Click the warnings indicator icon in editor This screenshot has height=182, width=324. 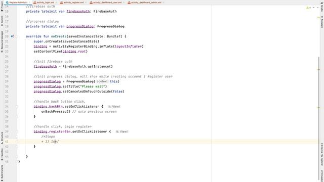308,8
